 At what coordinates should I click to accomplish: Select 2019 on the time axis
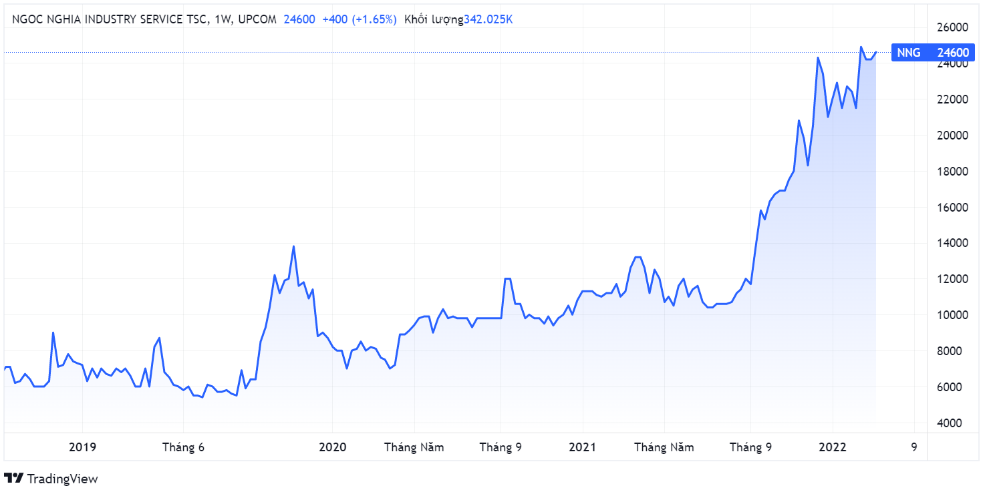[82, 447]
